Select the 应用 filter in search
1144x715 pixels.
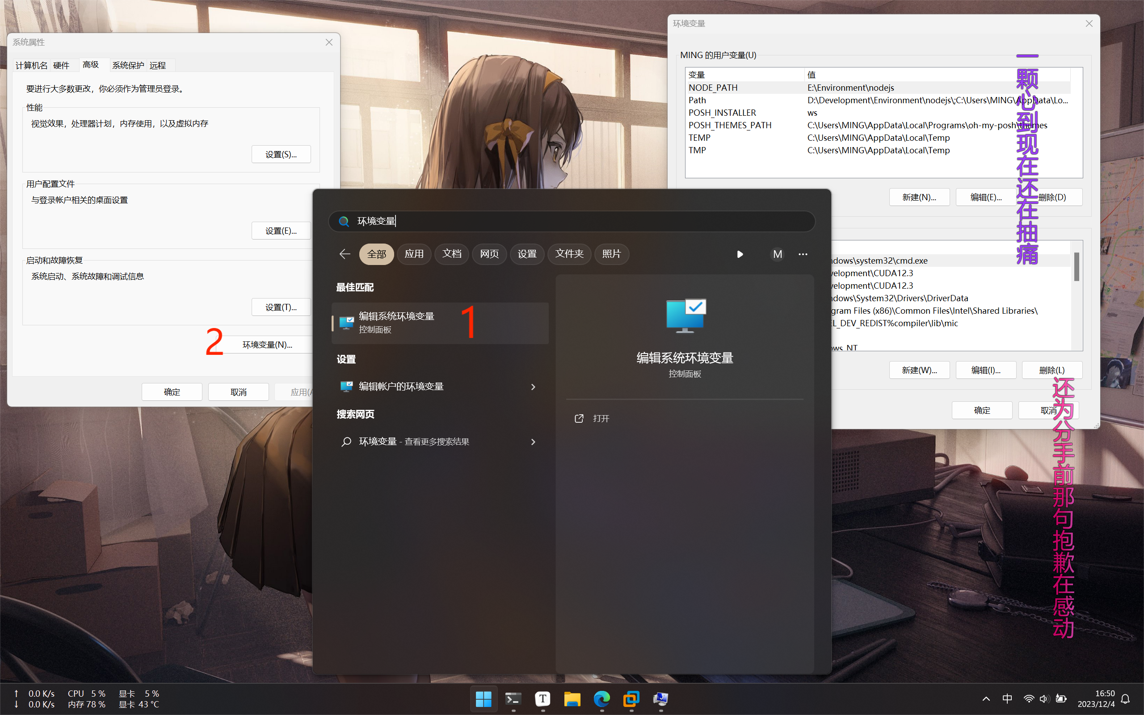pos(414,254)
